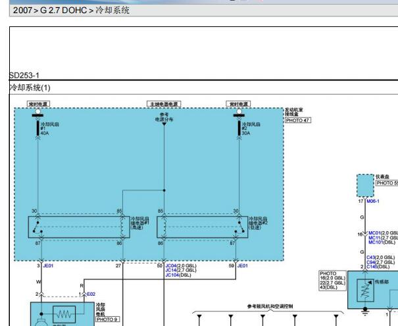Open the JE01 connector link beside pin 59
This screenshot has width=398, height=326.
point(242,266)
